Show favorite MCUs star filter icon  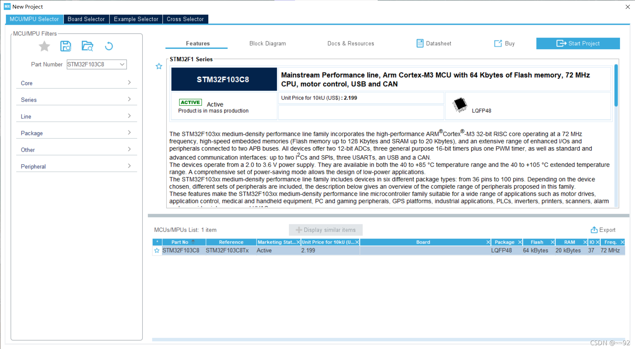[44, 46]
